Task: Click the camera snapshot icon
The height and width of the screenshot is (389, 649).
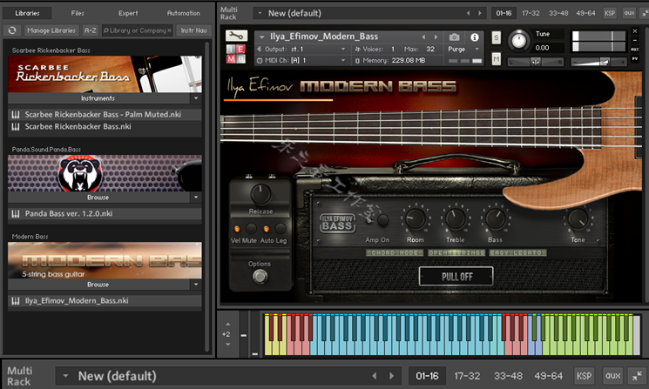Action: [454, 37]
